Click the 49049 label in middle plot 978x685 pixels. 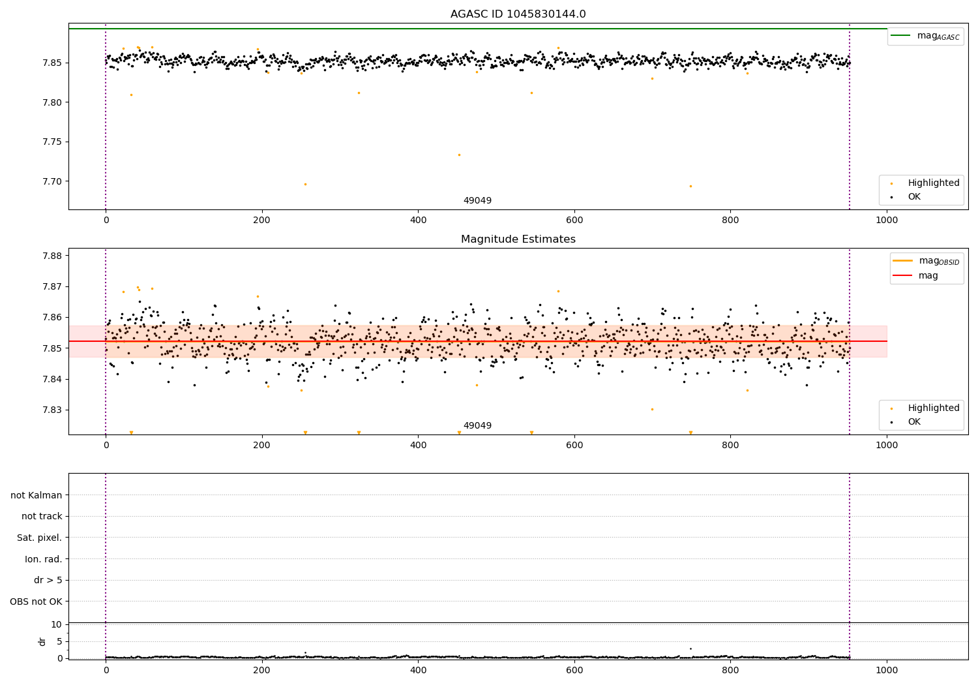point(477,426)
